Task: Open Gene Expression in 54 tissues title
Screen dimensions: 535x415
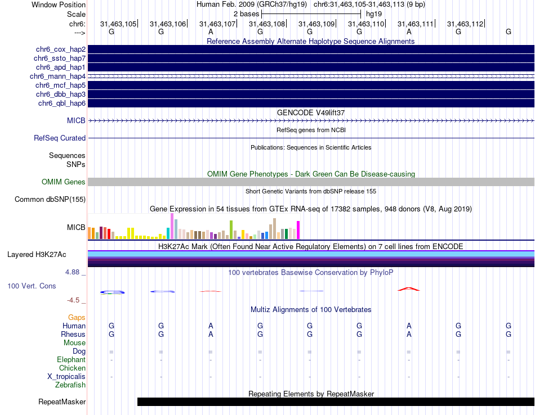Action: (311, 209)
